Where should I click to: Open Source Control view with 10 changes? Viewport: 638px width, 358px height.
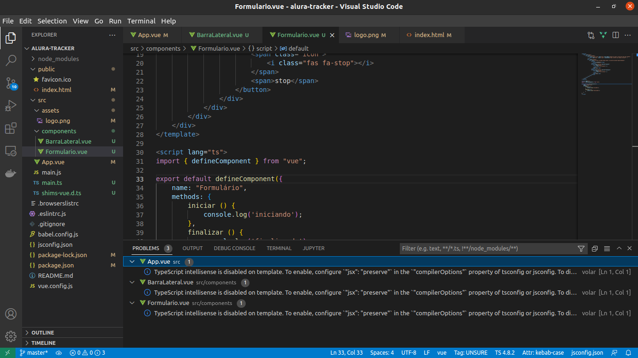click(x=11, y=84)
